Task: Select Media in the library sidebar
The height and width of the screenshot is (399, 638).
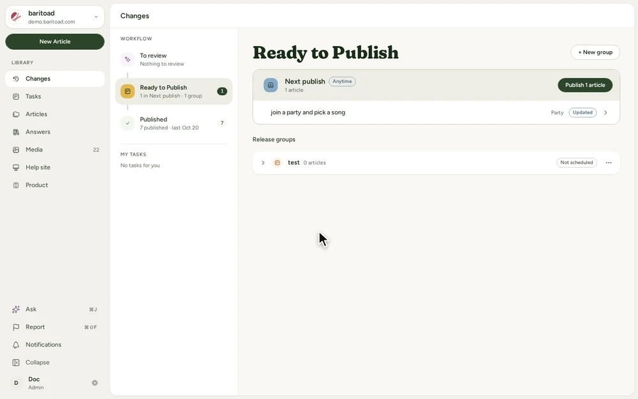Action: (55, 150)
